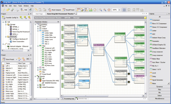This screenshot has height=104, width=171.
Task: Click Transfer Config To button
Action: pyautogui.click(x=10, y=18)
